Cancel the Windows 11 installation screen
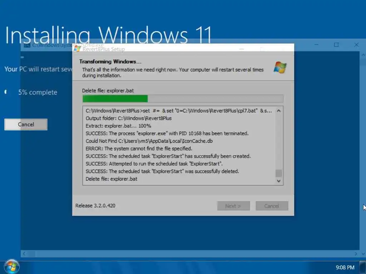Screen dimensions: 366x274 click(x=26, y=125)
